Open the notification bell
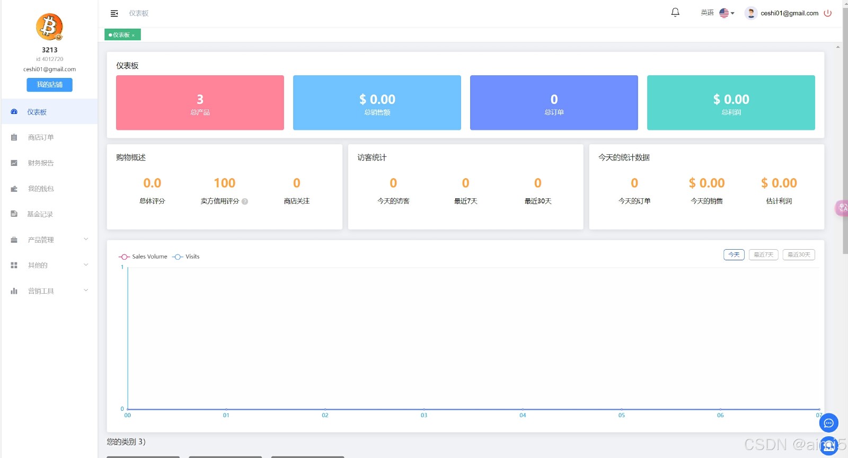The height and width of the screenshot is (458, 848). tap(675, 13)
